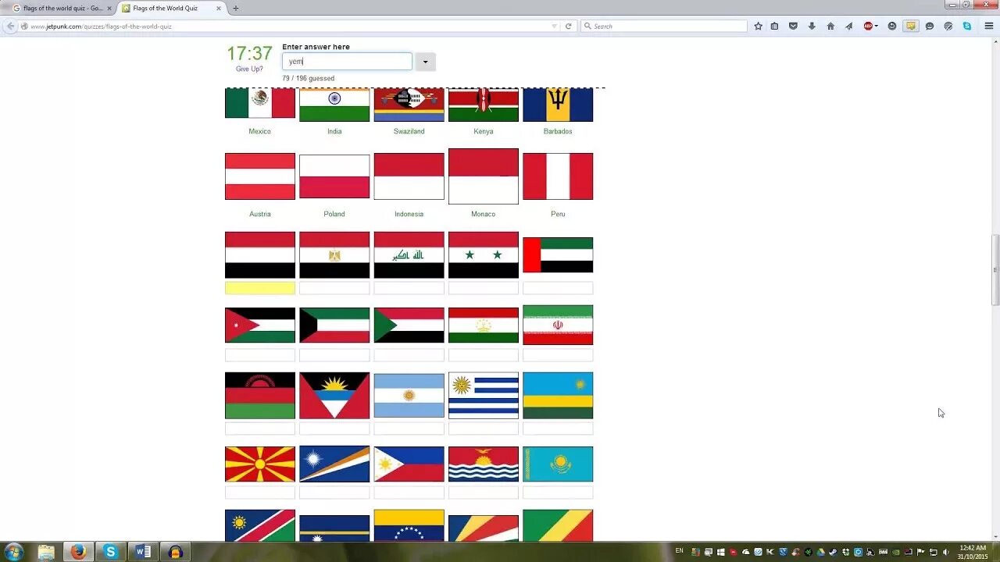1000x562 pixels.
Task: Click the Peru flag image
Action: (x=558, y=176)
